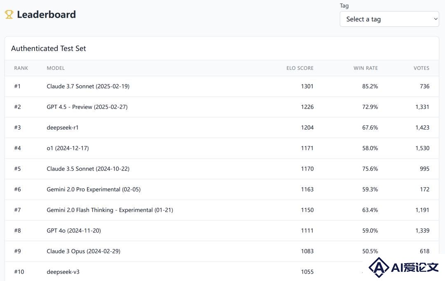Click the Elo score 1055
The image size is (445, 281).
[307, 272]
